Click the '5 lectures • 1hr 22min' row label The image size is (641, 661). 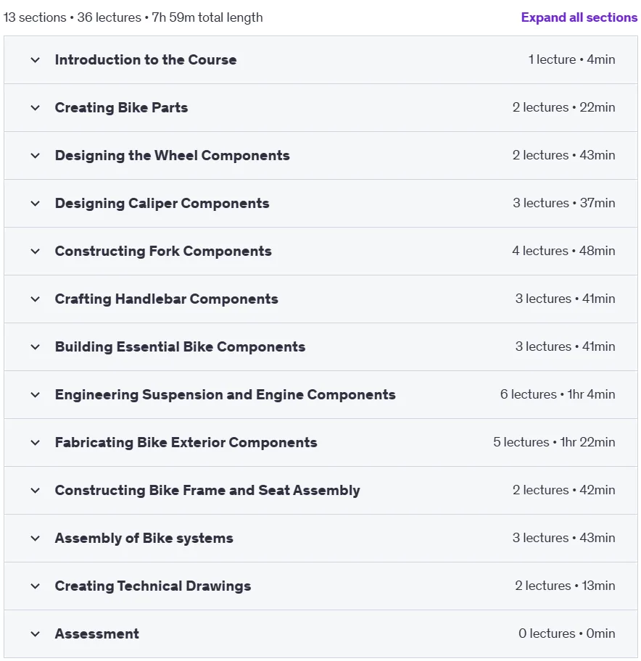(x=554, y=442)
